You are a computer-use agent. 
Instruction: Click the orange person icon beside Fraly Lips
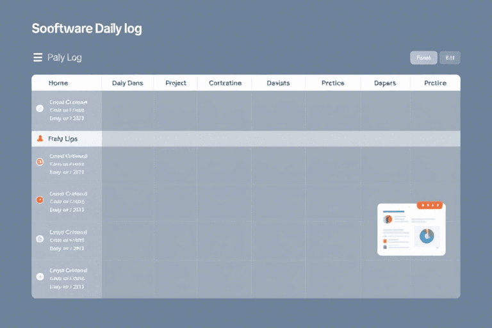pos(40,138)
